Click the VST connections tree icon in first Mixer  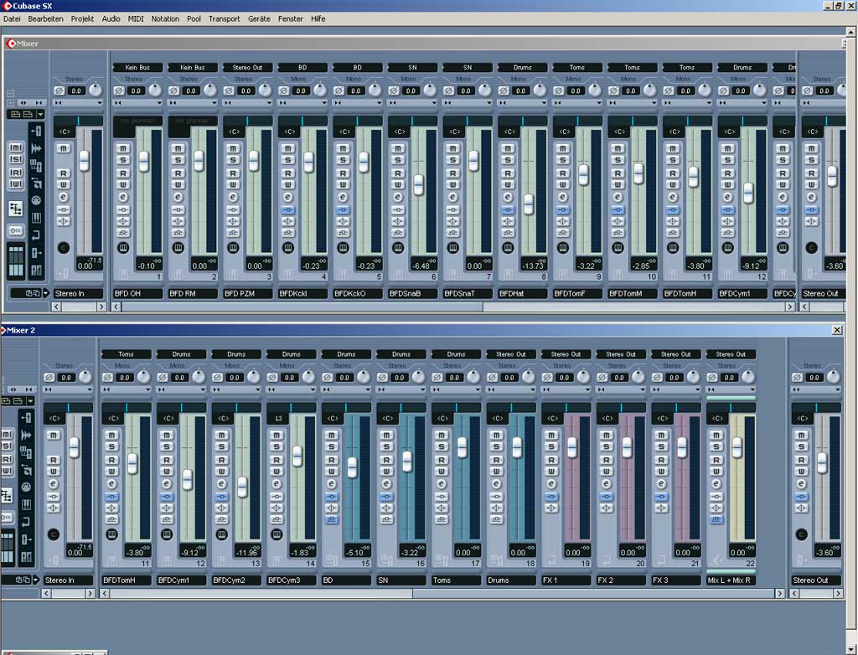15,209
